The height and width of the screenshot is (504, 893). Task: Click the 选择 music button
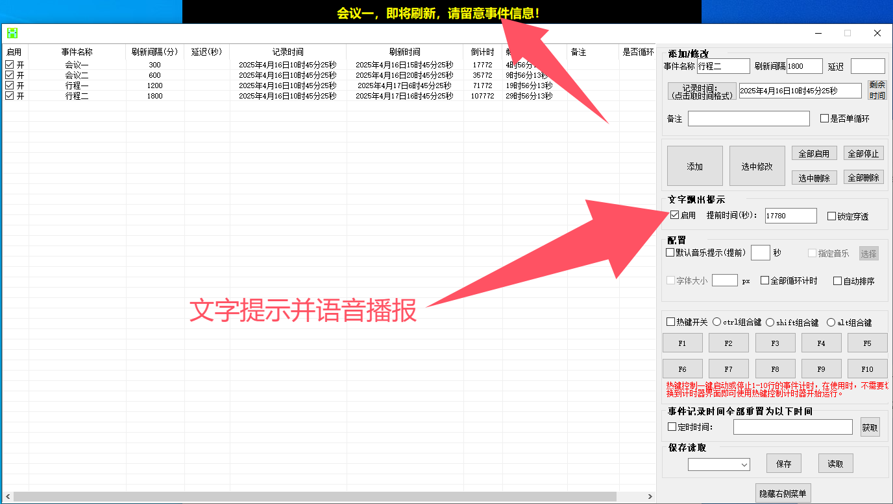point(868,253)
